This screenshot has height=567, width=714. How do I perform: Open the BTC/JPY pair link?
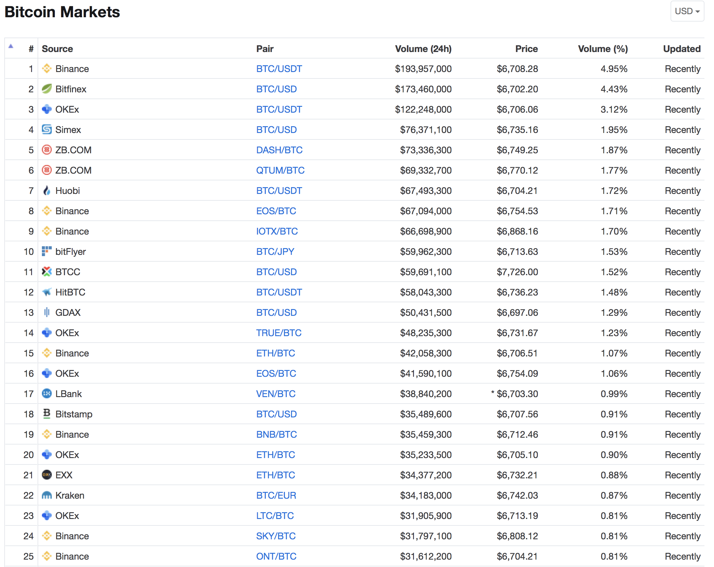pos(275,251)
